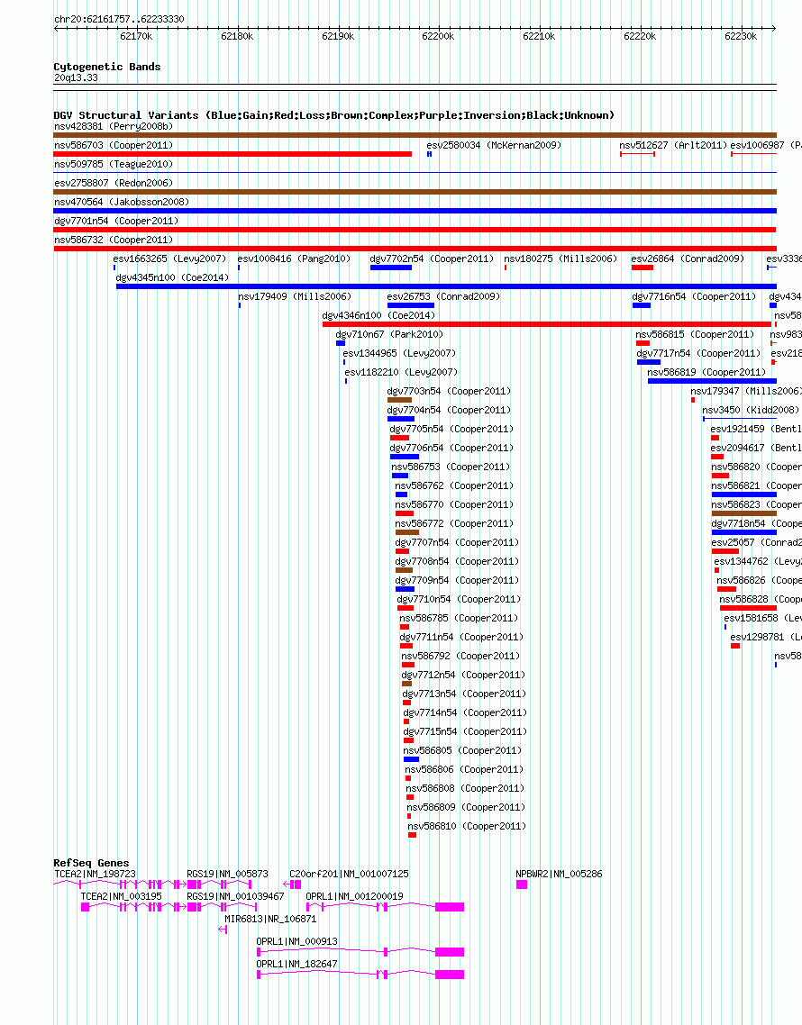Click the nsv428381 (Perry2008b) variant label
This screenshot has height=1025, width=802.
coord(114,126)
